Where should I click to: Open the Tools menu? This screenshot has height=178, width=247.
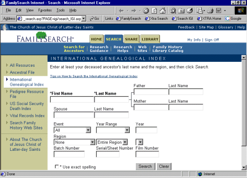pyautogui.click(x=61, y=10)
